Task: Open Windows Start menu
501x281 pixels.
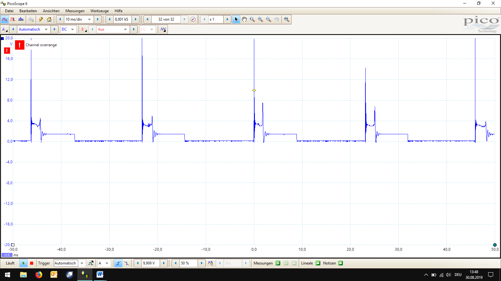Action: [8, 275]
